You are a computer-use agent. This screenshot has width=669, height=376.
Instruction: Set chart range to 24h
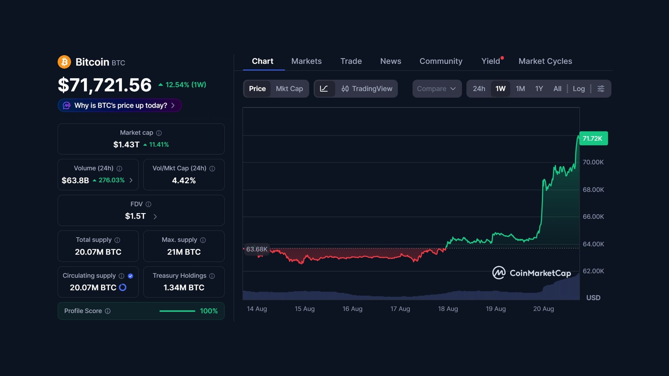click(479, 89)
